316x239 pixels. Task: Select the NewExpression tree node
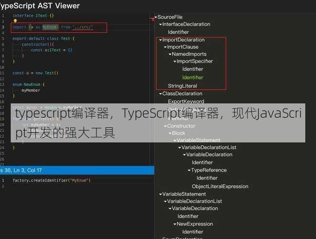[195, 224]
